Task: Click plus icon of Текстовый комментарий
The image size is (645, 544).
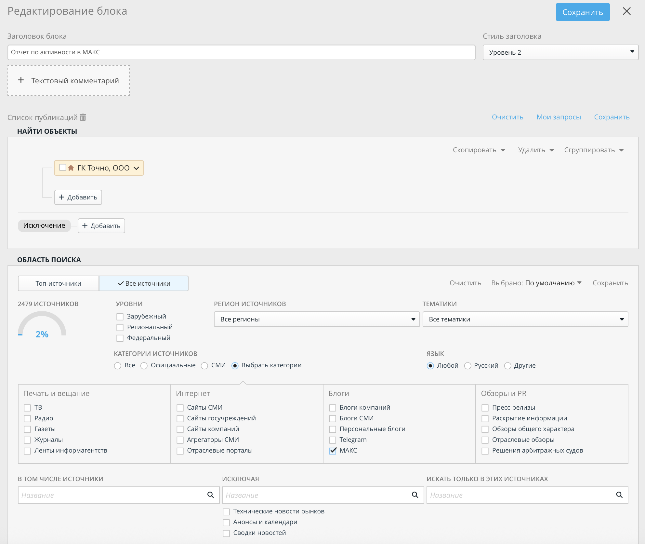Action: click(21, 80)
